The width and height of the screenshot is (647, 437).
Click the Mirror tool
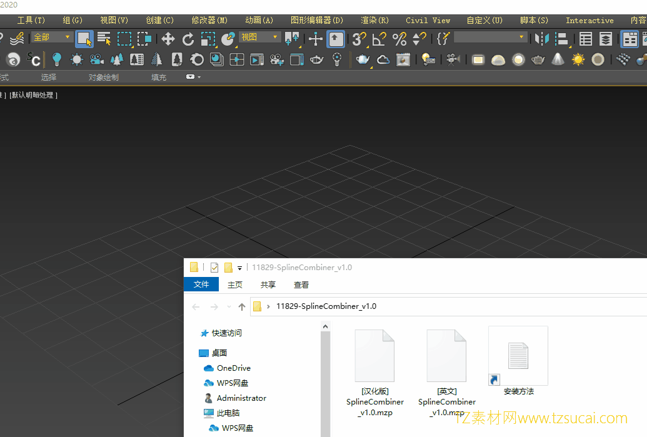coord(541,39)
